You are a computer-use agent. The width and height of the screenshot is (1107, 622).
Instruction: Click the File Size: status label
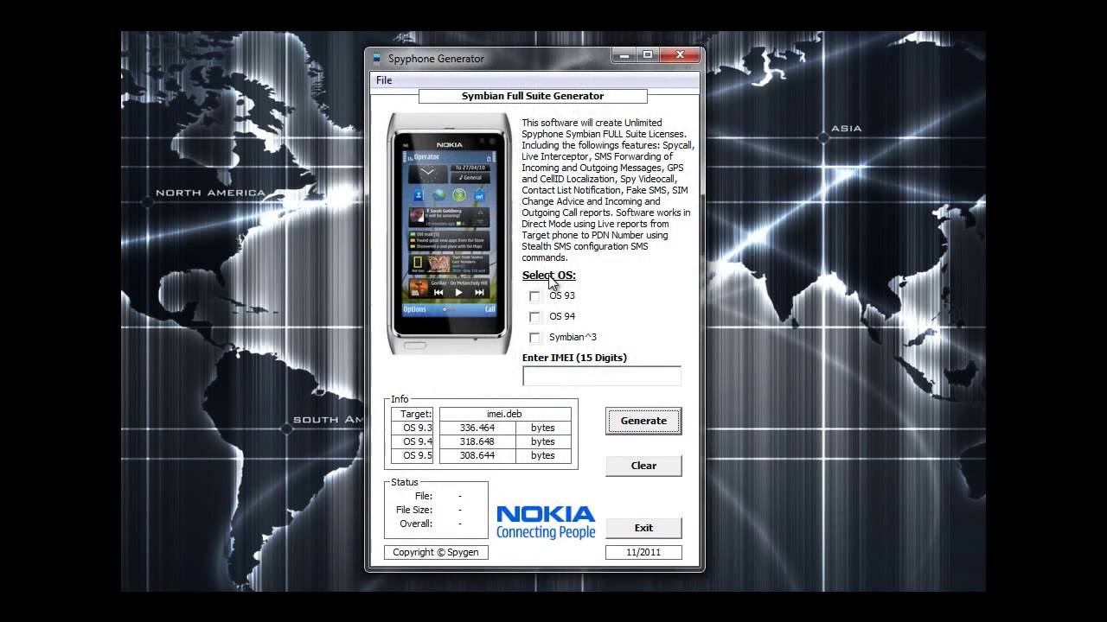click(414, 510)
